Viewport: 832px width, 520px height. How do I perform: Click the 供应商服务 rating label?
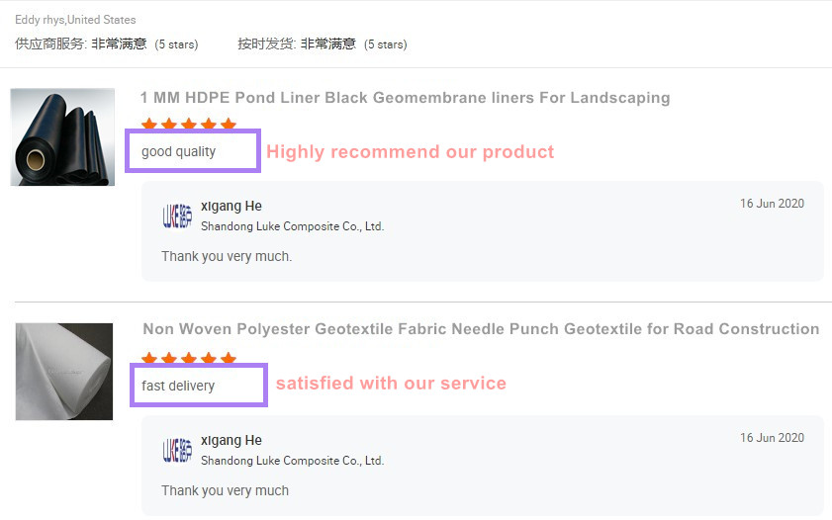click(x=50, y=43)
